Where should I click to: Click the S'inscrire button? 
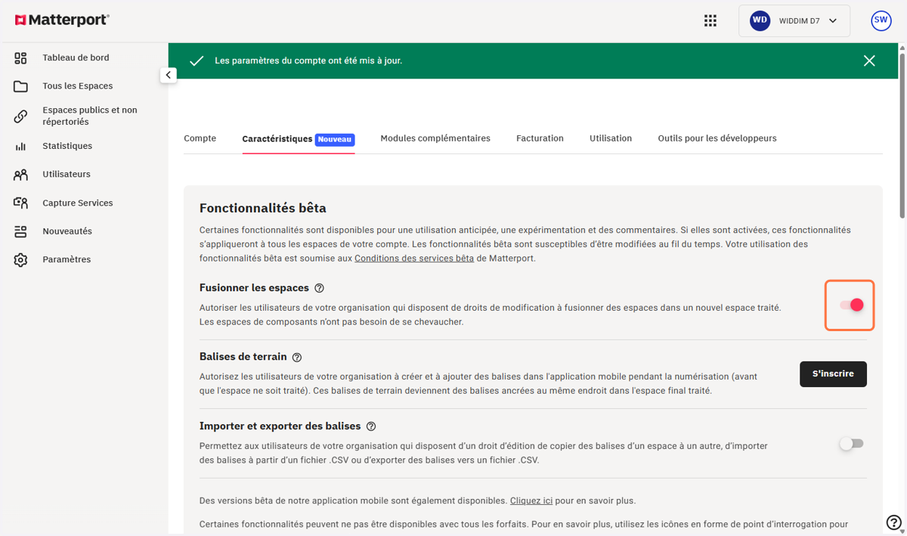[833, 374]
